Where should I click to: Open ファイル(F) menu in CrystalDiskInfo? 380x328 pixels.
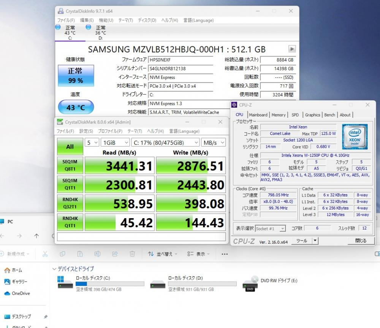66,21
